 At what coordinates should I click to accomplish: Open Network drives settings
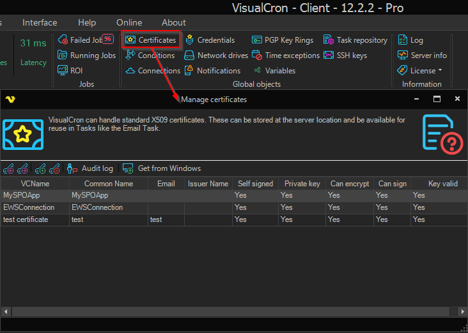(x=216, y=56)
